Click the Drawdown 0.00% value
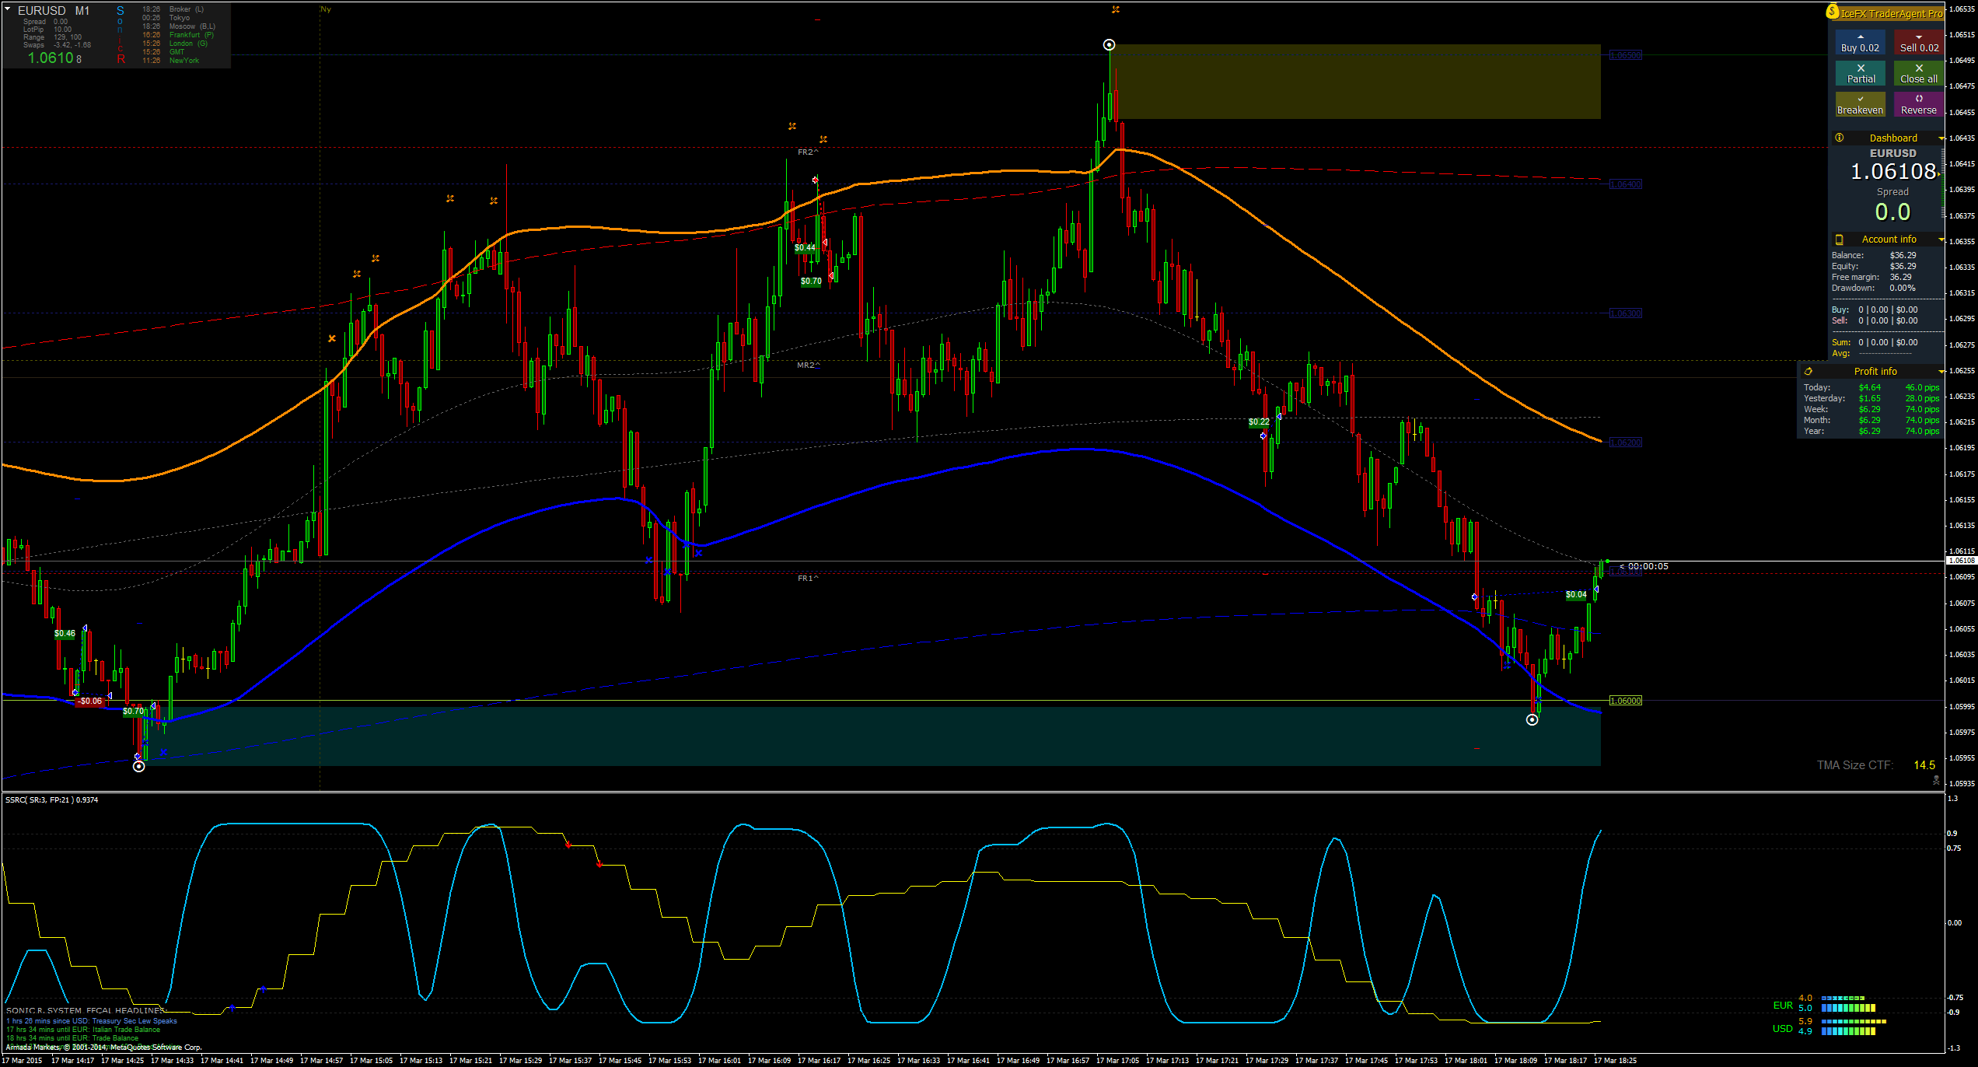The image size is (1978, 1067). coord(1902,288)
